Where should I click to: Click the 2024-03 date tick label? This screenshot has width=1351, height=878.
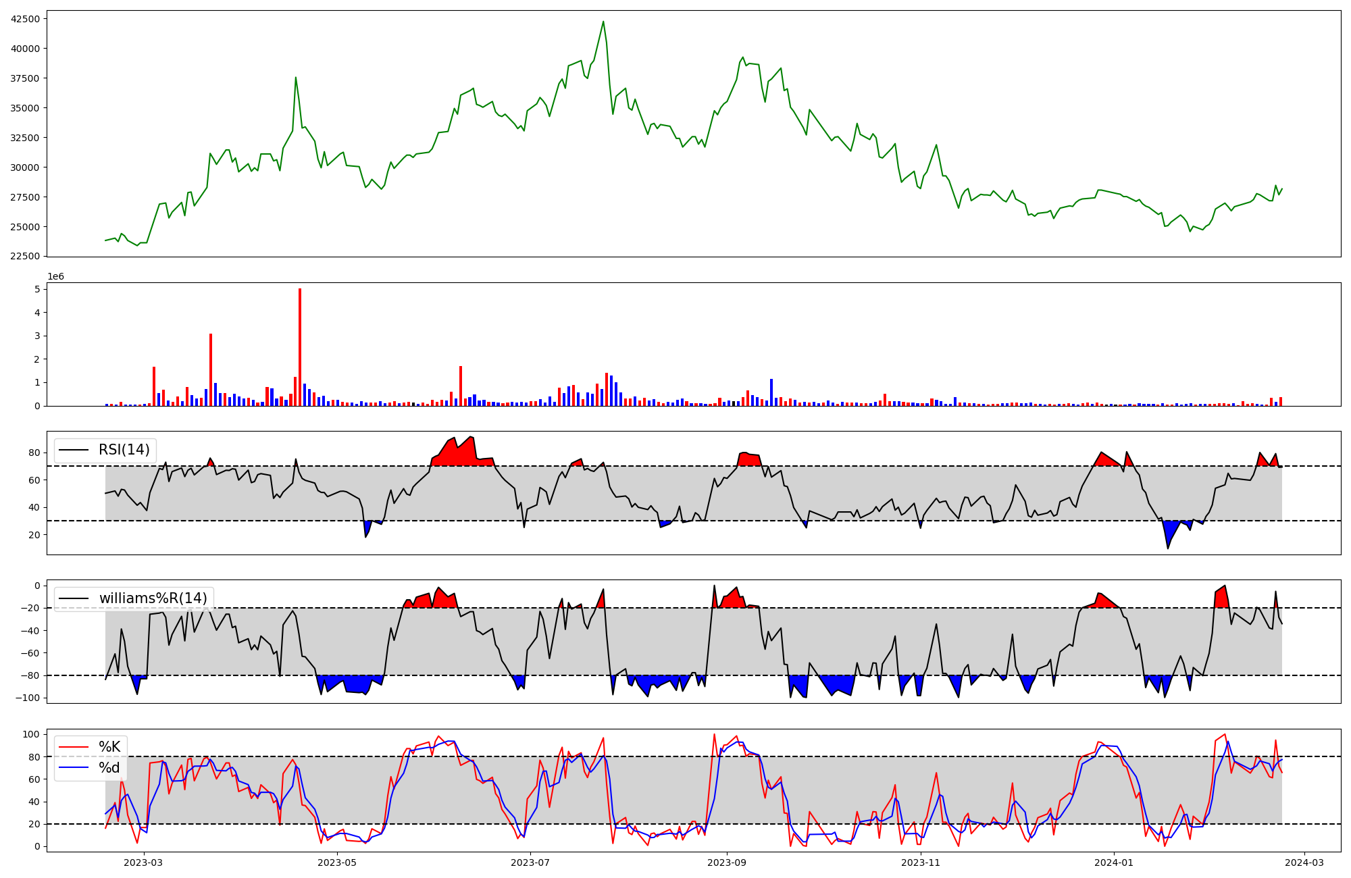[x=1304, y=862]
